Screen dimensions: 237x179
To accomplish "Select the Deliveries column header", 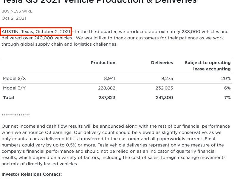I will pos(162,63).
